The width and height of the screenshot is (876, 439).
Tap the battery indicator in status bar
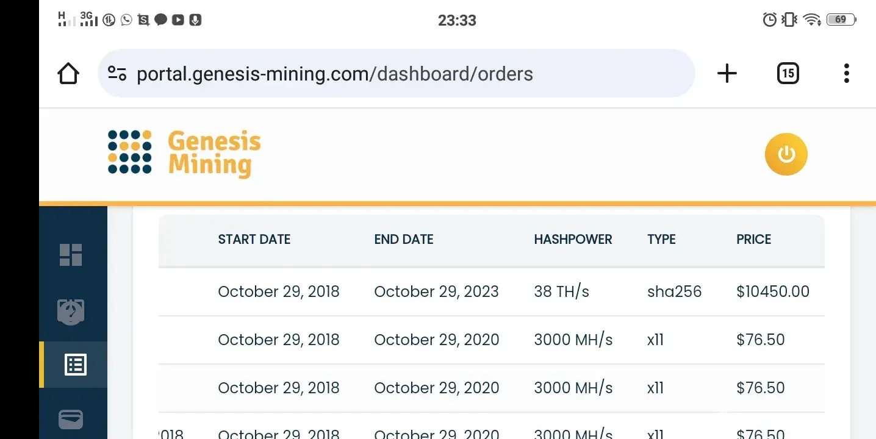click(x=841, y=20)
